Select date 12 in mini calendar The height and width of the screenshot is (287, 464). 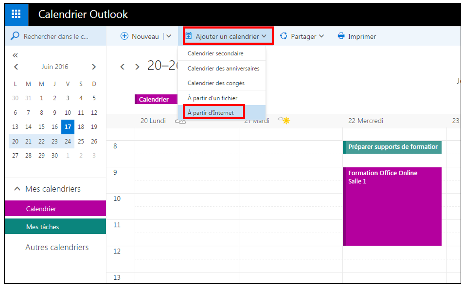click(x=94, y=112)
